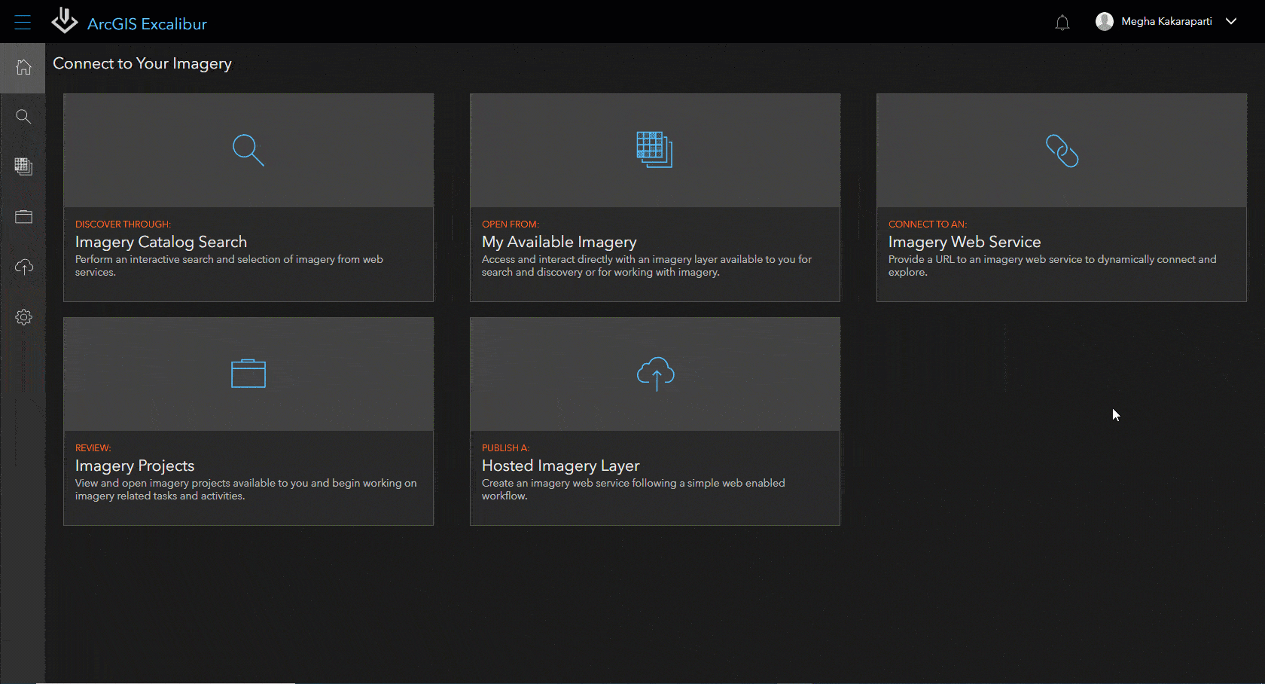Open the imagery layers grid icon in sidebar
Screen dimensions: 1265x684
pos(23,166)
